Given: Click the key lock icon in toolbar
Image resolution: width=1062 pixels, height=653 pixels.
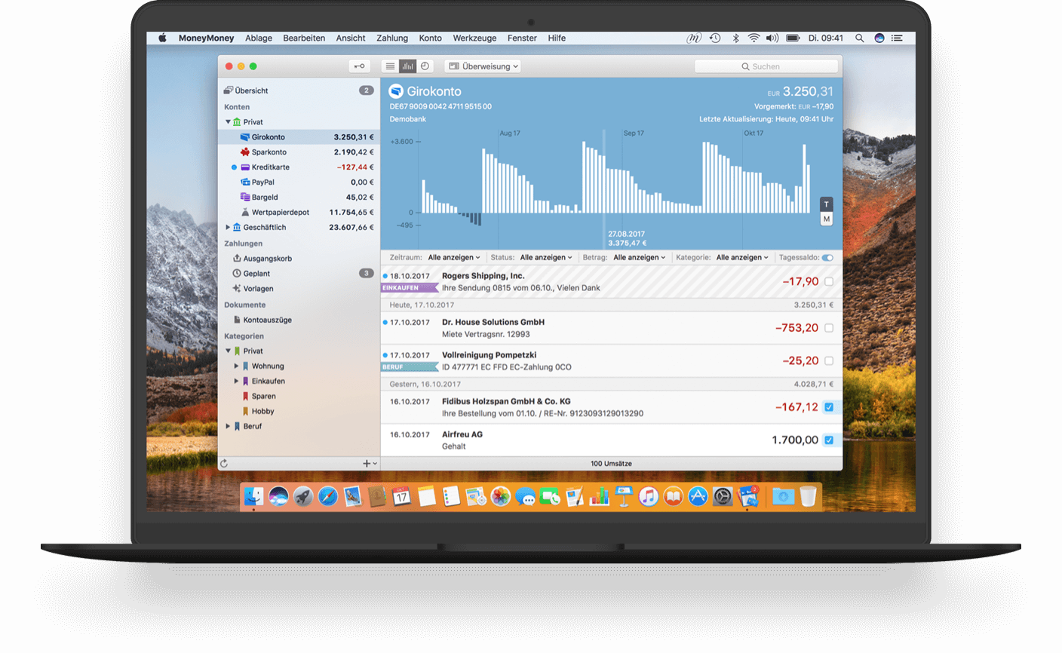Looking at the screenshot, I should [x=359, y=66].
